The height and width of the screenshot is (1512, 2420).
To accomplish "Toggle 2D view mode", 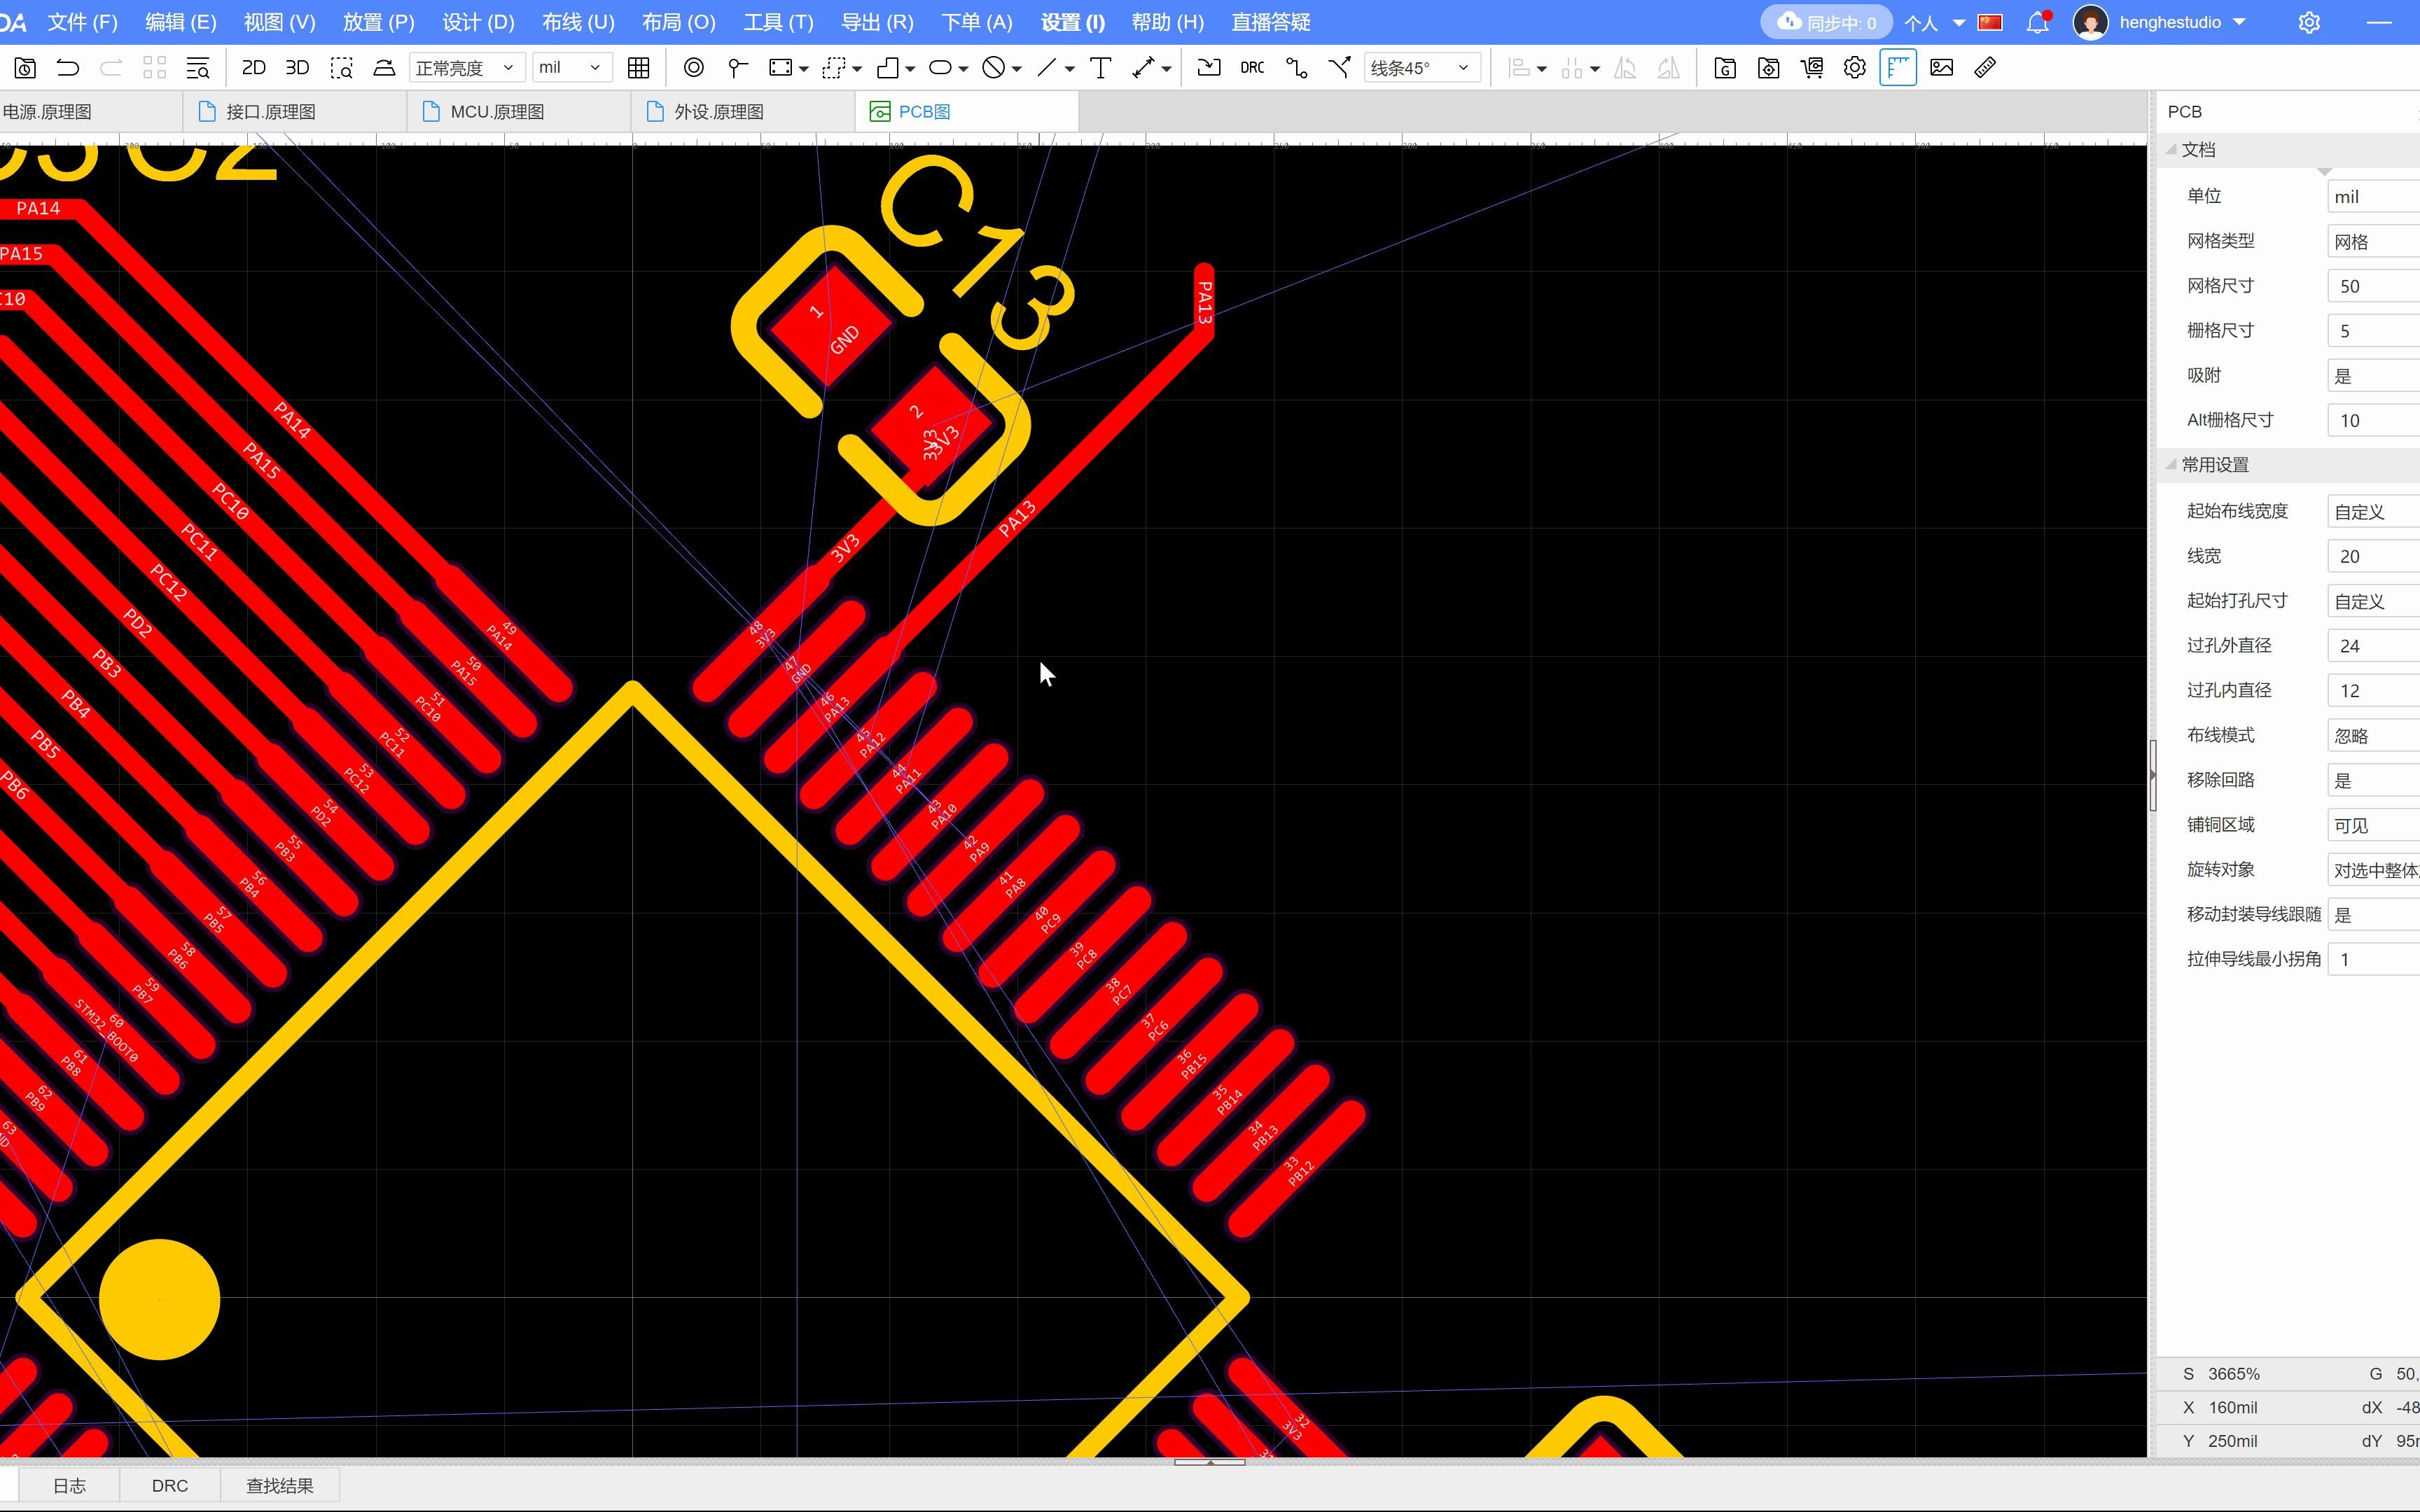I will tap(253, 68).
